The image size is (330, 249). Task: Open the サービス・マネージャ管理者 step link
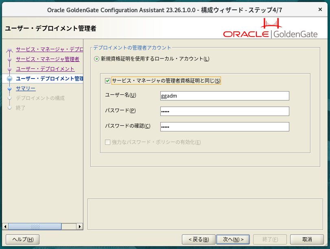pyautogui.click(x=47, y=59)
